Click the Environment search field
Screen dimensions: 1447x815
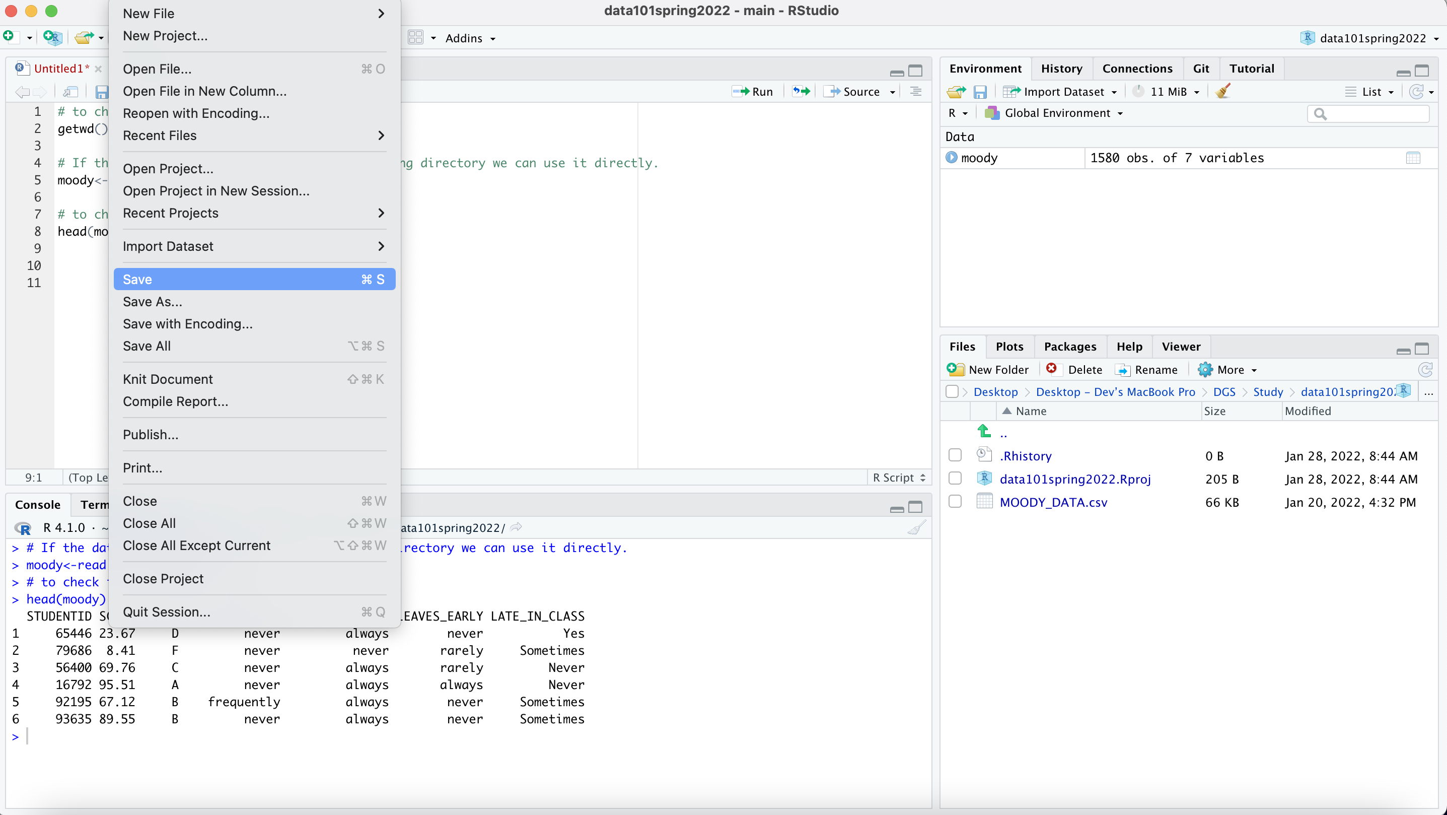click(1373, 113)
